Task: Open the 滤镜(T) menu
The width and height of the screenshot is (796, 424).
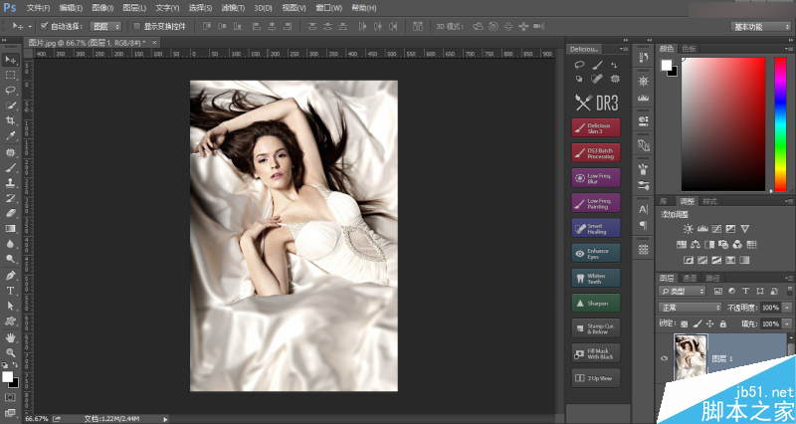Action: click(233, 8)
